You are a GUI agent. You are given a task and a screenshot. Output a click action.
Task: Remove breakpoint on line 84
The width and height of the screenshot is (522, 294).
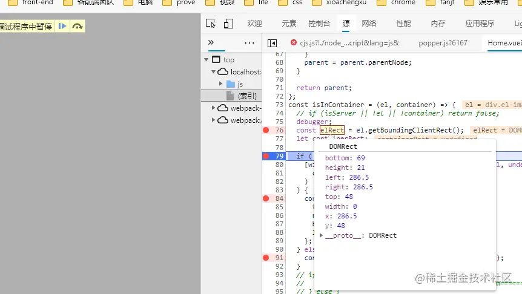pyautogui.click(x=266, y=198)
